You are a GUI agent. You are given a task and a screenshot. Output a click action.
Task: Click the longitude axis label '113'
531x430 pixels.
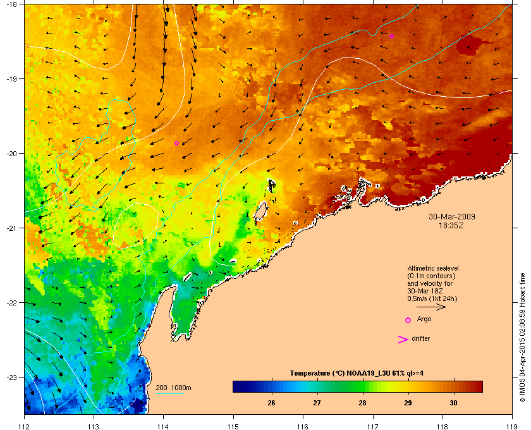pyautogui.click(x=94, y=427)
